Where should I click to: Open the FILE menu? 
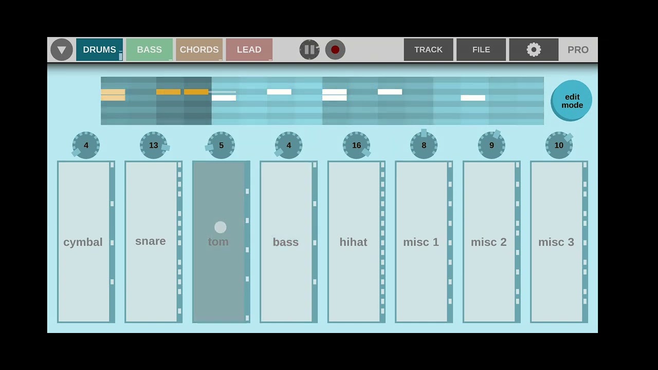[481, 50]
